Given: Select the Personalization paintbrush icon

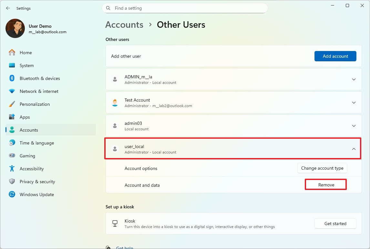Looking at the screenshot, I should (12, 104).
